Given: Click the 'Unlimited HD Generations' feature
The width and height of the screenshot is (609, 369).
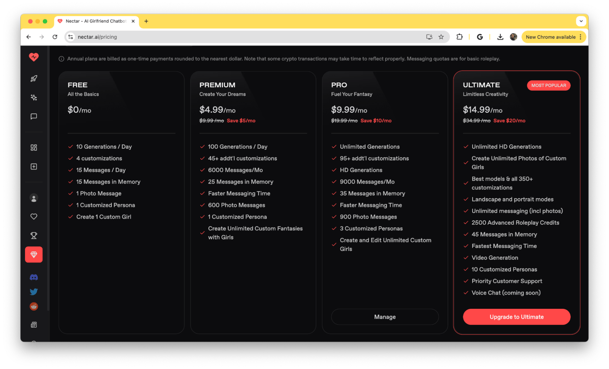Looking at the screenshot, I should (506, 146).
